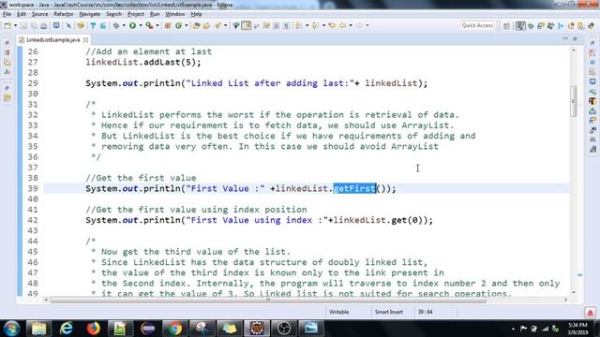Switch to the Java perspective icon

tap(520, 26)
